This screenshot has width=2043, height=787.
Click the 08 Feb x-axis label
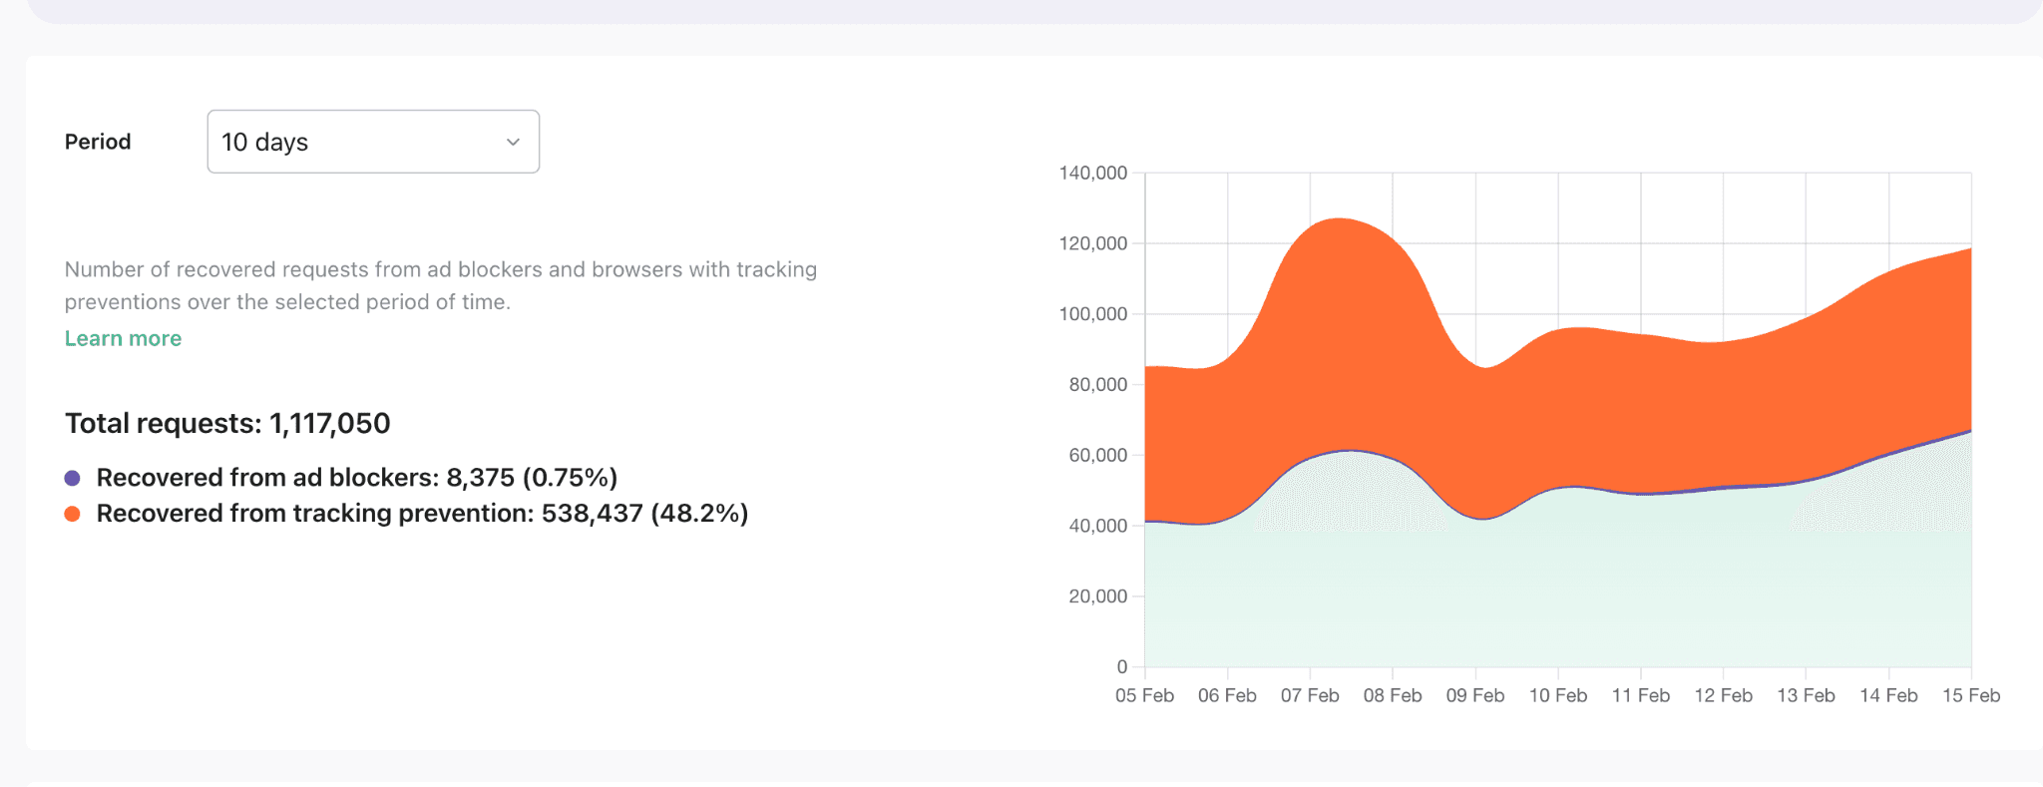pos(1393,695)
